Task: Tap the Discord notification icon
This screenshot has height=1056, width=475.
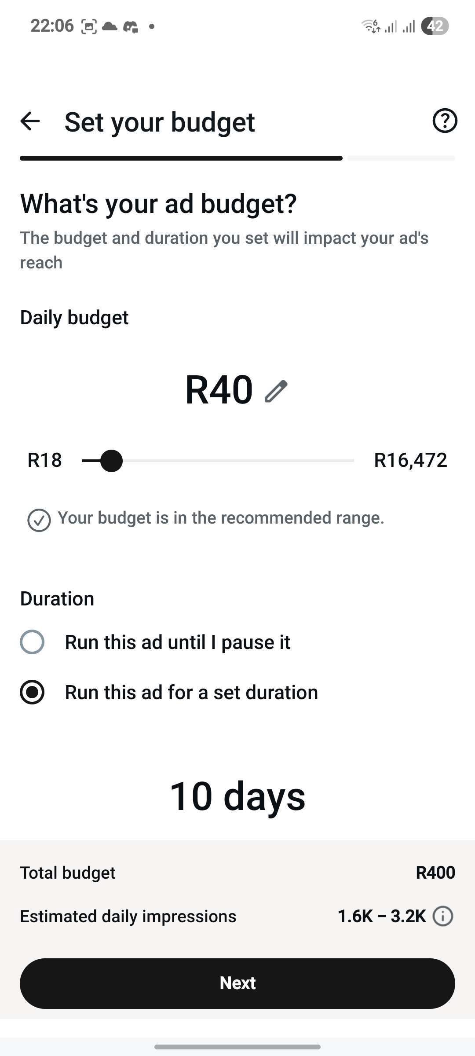Action: point(131,27)
